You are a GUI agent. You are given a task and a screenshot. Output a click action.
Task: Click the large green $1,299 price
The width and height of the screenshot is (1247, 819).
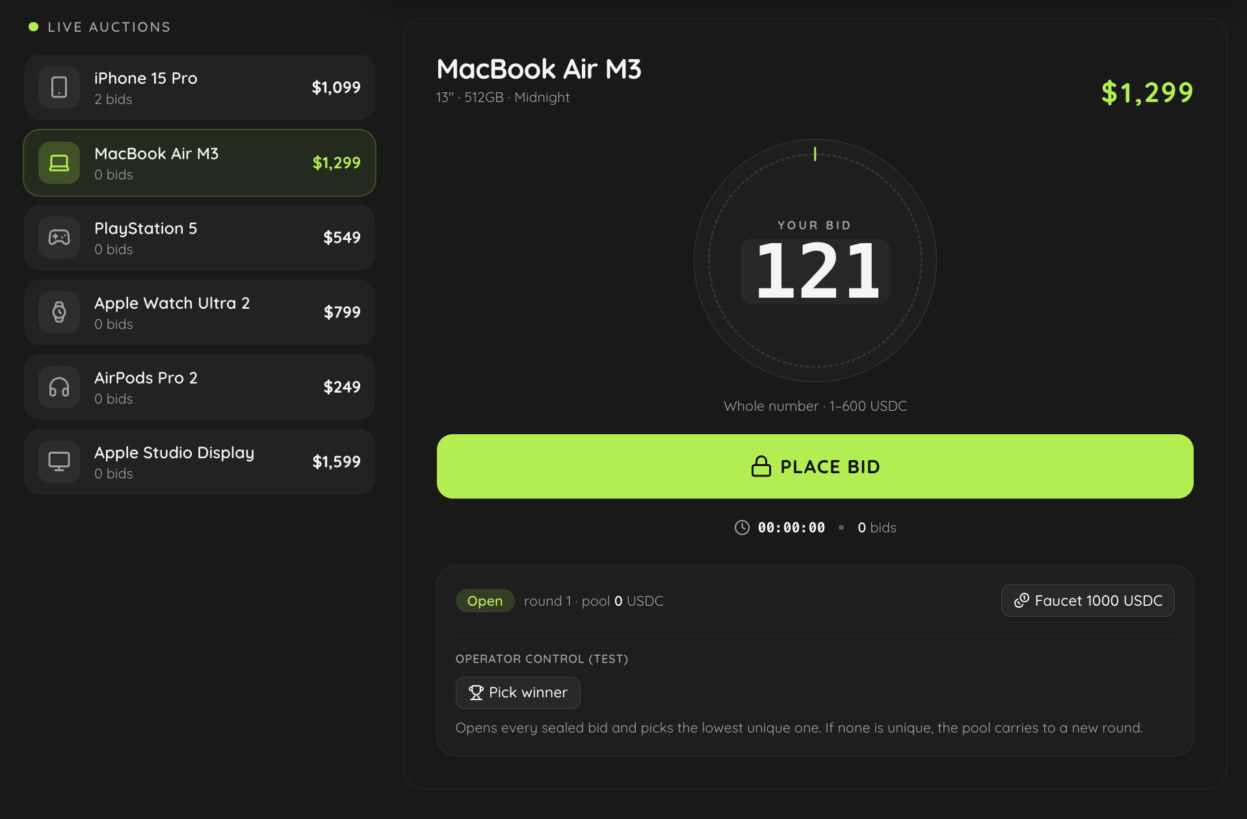pos(1148,92)
